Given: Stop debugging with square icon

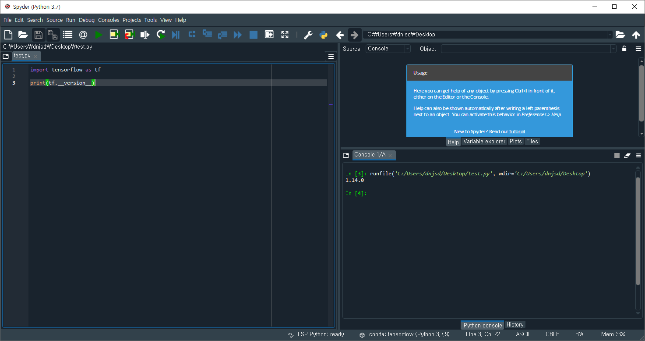Looking at the screenshot, I should [254, 35].
